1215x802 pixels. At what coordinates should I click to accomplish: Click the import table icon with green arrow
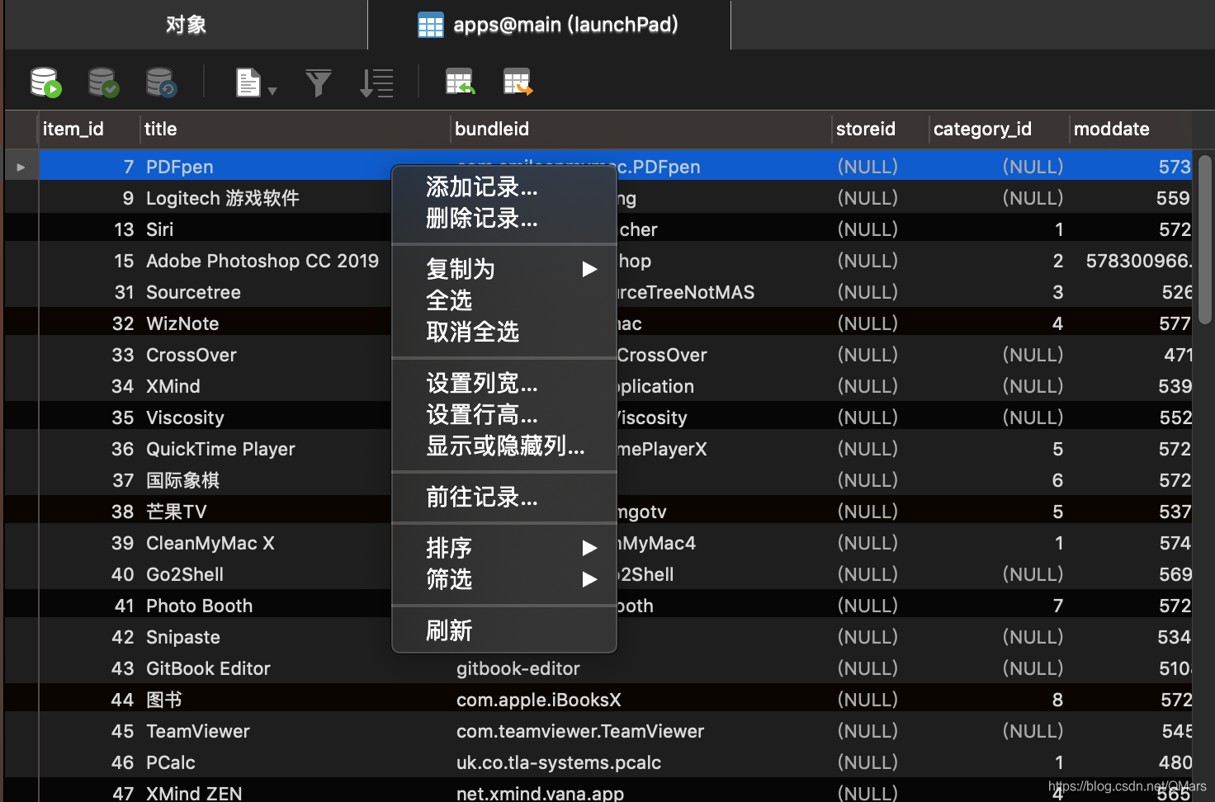(x=460, y=82)
